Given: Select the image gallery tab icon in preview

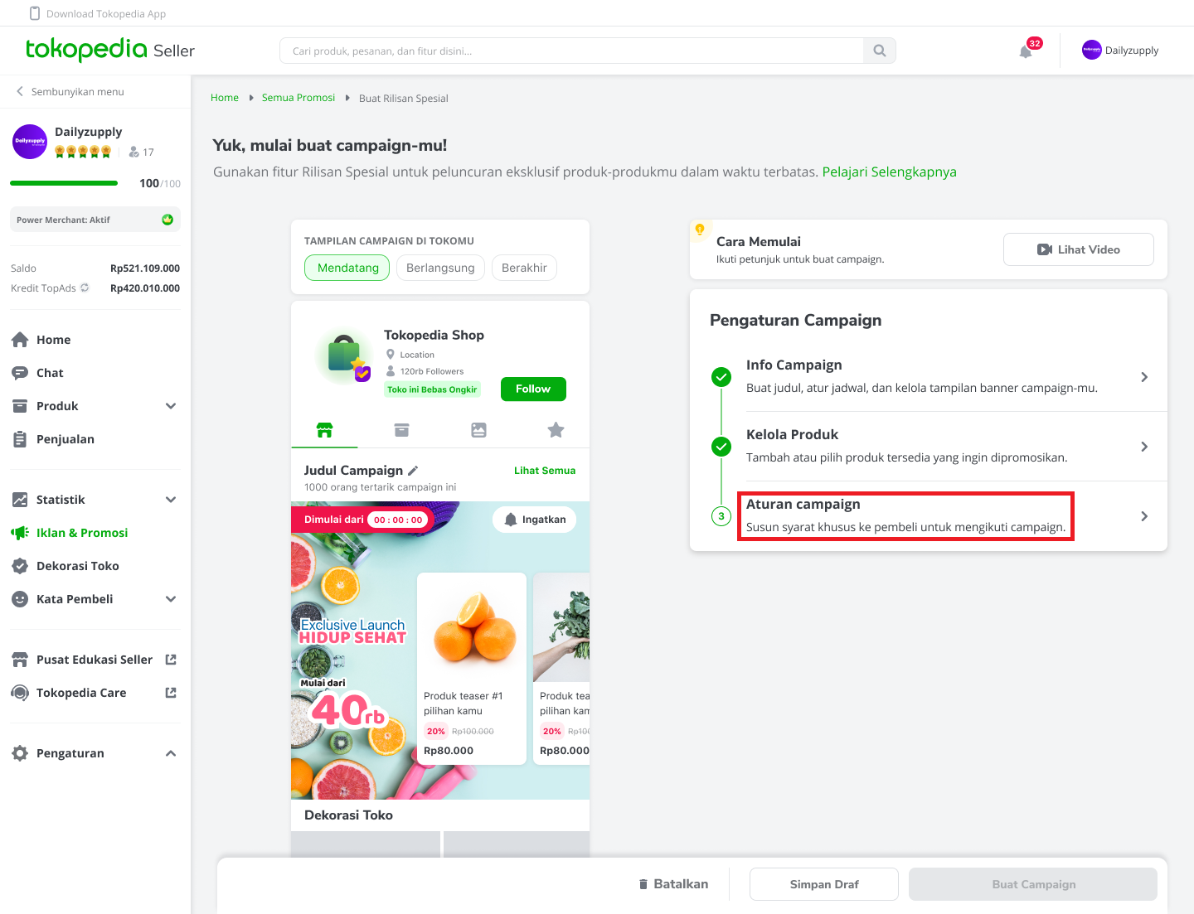Looking at the screenshot, I should 478,429.
